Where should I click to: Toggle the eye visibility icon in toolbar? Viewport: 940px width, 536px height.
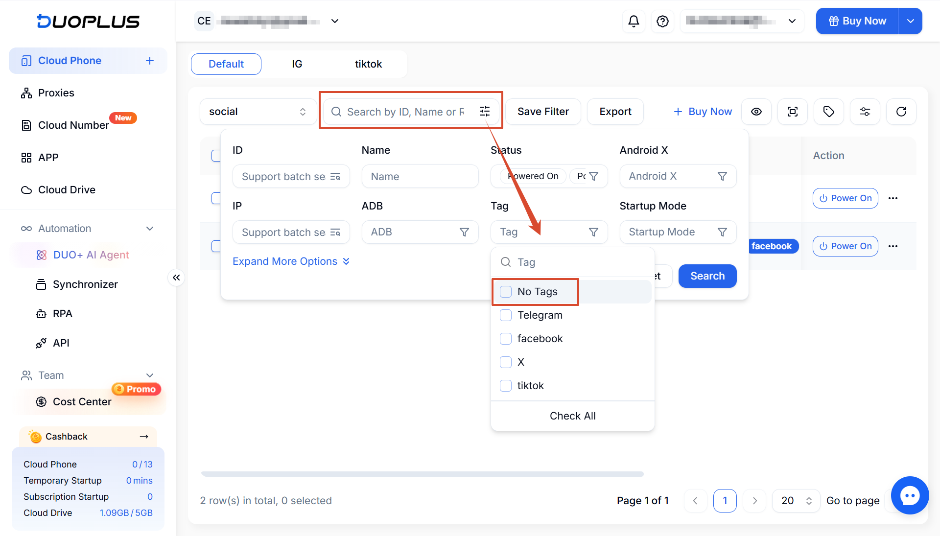pos(756,112)
